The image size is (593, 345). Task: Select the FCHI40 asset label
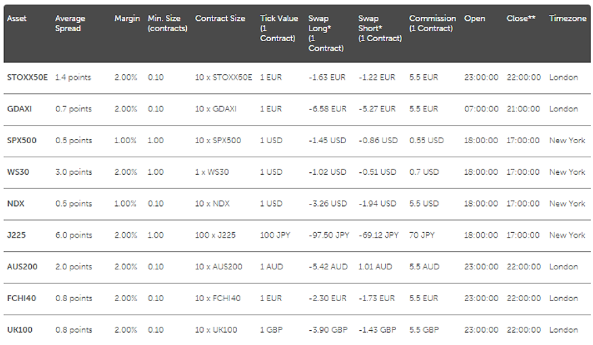tap(22, 298)
